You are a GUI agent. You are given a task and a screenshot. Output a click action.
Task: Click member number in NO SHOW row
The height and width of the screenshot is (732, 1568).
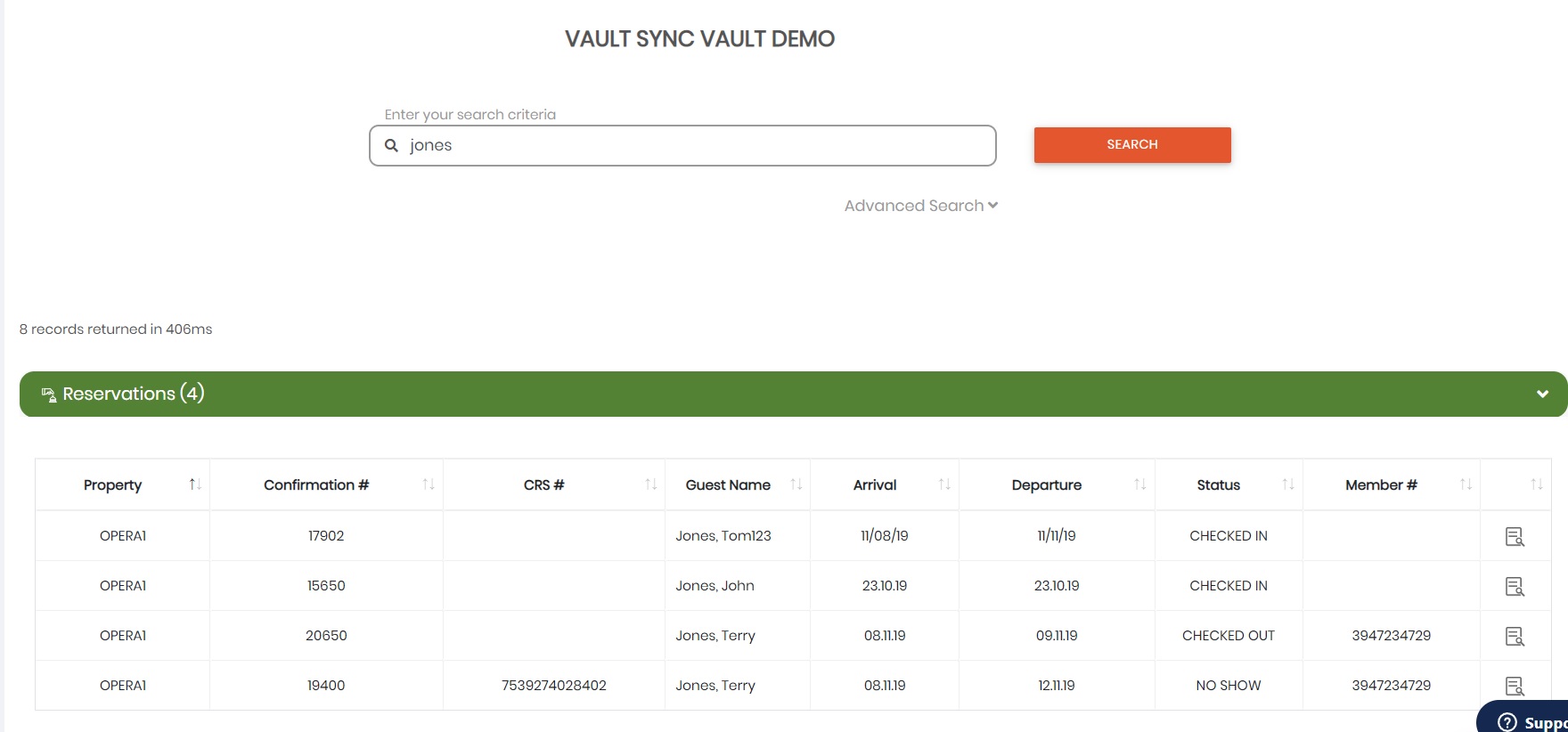coord(1392,686)
